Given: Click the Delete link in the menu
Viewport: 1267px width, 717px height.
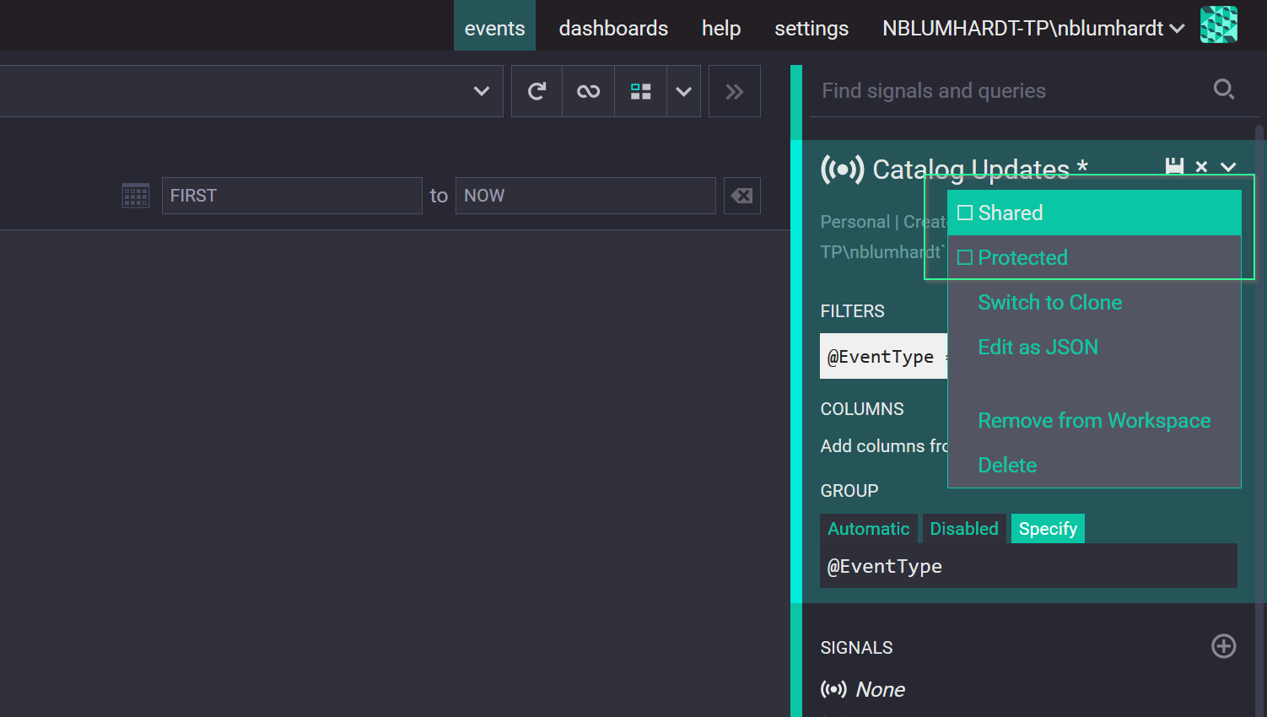Looking at the screenshot, I should pyautogui.click(x=1007, y=465).
